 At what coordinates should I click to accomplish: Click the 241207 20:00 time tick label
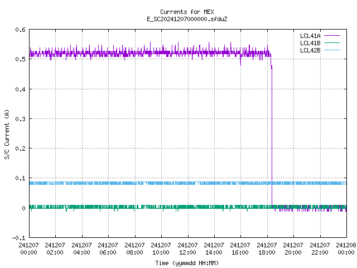293,248
